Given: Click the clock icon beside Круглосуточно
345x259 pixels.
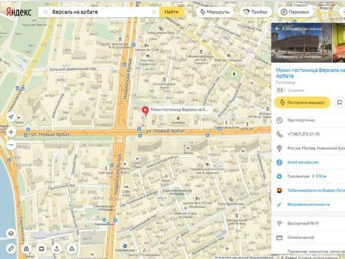Looking at the screenshot, I should [279, 120].
